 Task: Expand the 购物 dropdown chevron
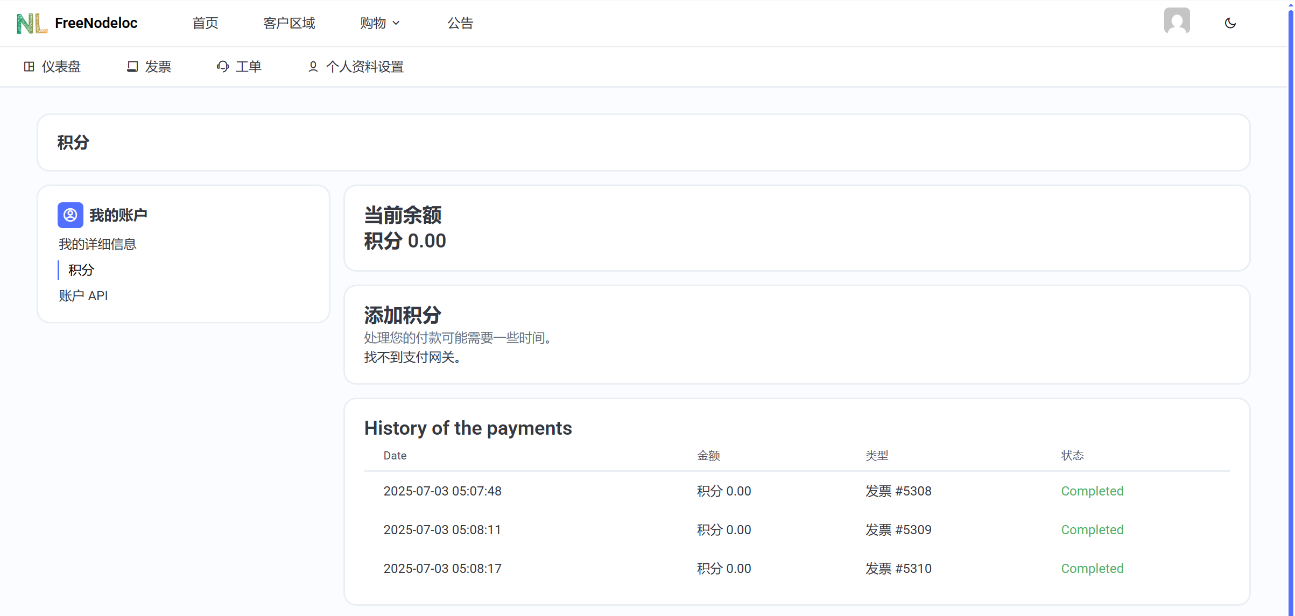[396, 23]
